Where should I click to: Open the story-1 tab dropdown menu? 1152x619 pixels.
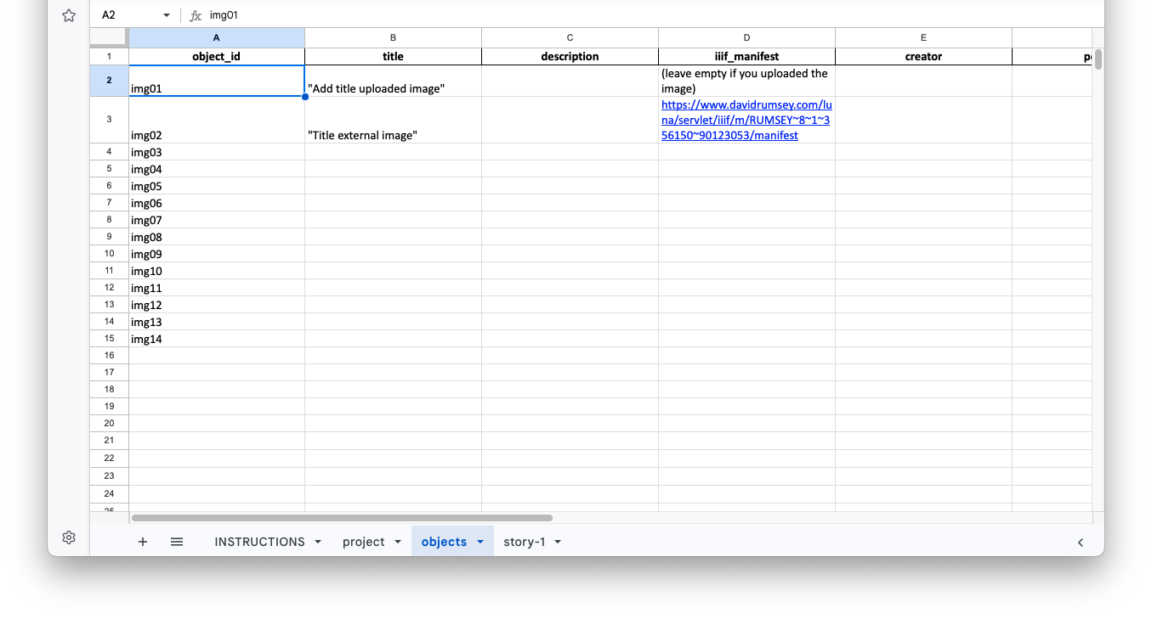click(558, 541)
